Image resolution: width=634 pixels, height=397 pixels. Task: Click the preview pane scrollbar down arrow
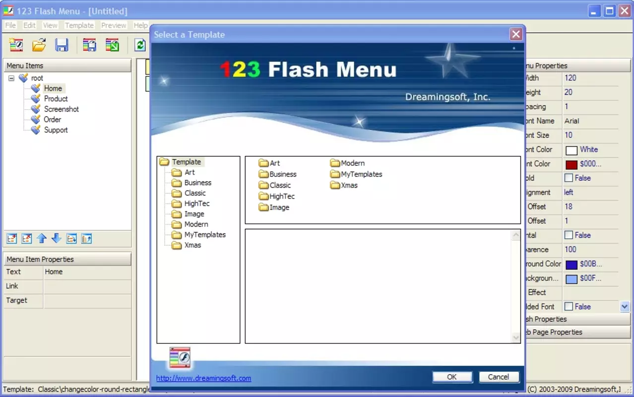coord(516,337)
